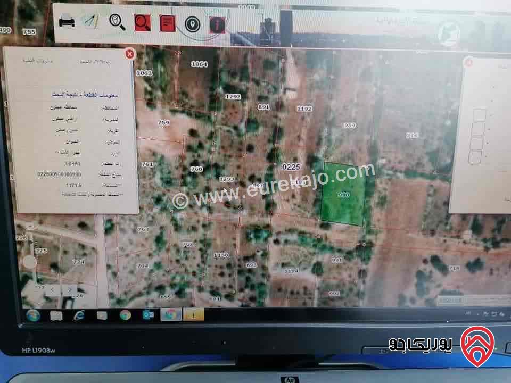Click the red search magnifier icon
Image resolution: width=511 pixels, height=383 pixels.
[143, 22]
